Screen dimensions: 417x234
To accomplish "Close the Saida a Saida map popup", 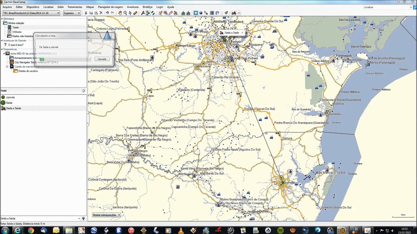I will coord(242,33).
